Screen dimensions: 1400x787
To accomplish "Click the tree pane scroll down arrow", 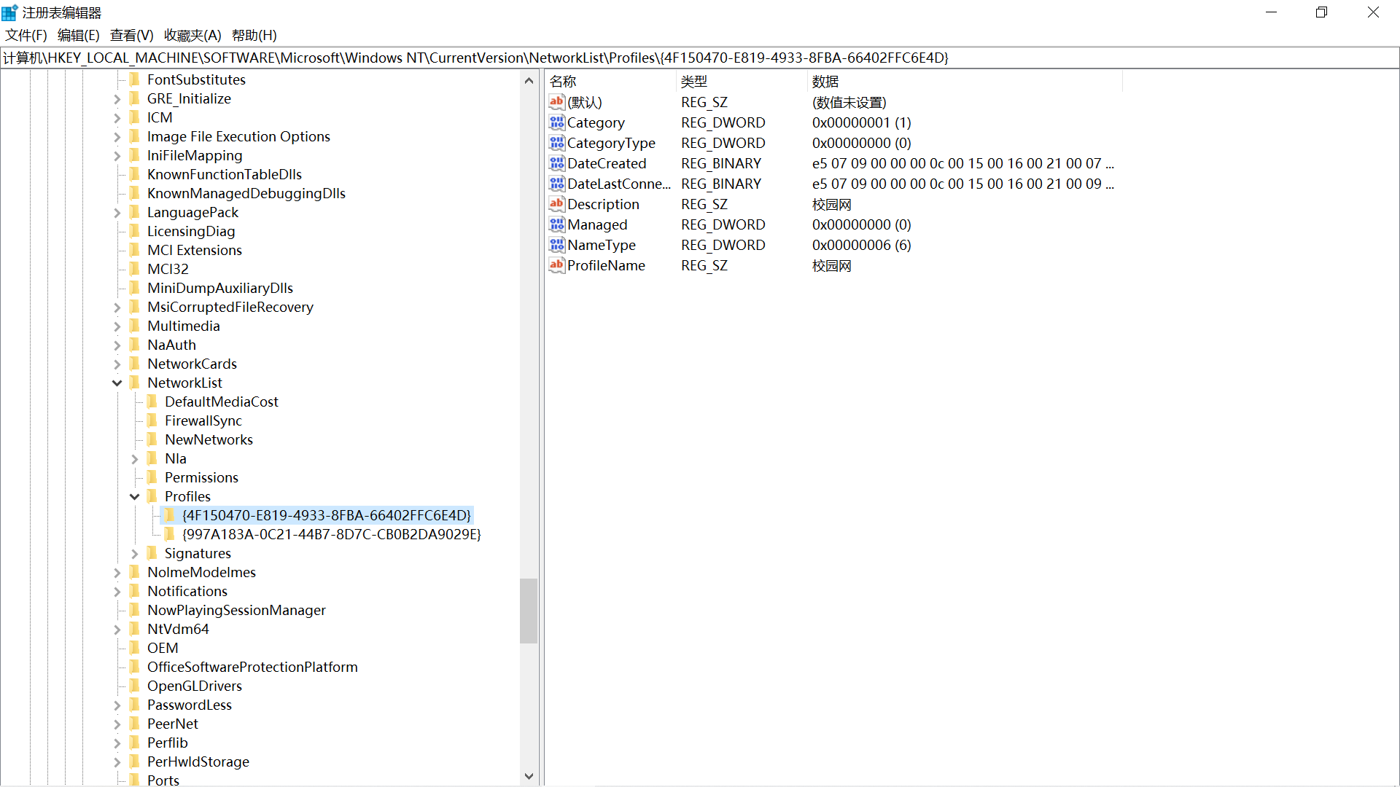I will pyautogui.click(x=529, y=776).
